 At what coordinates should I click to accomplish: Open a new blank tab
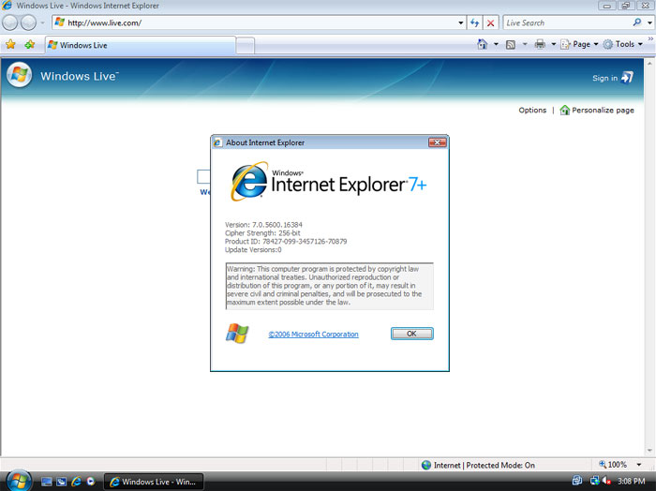[246, 46]
